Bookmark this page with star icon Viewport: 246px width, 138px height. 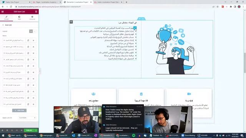[218, 7]
